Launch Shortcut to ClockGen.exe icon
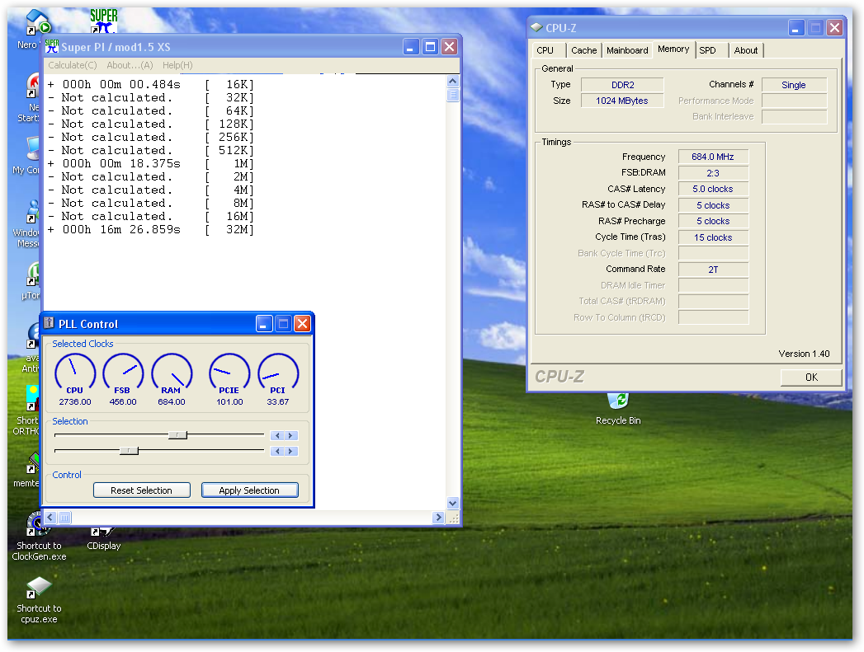Image resolution: width=864 pixels, height=652 pixels. point(39,537)
